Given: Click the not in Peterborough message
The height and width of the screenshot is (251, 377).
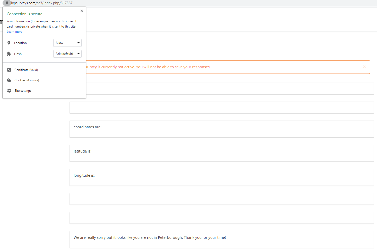Looking at the screenshot, I should (150, 237).
